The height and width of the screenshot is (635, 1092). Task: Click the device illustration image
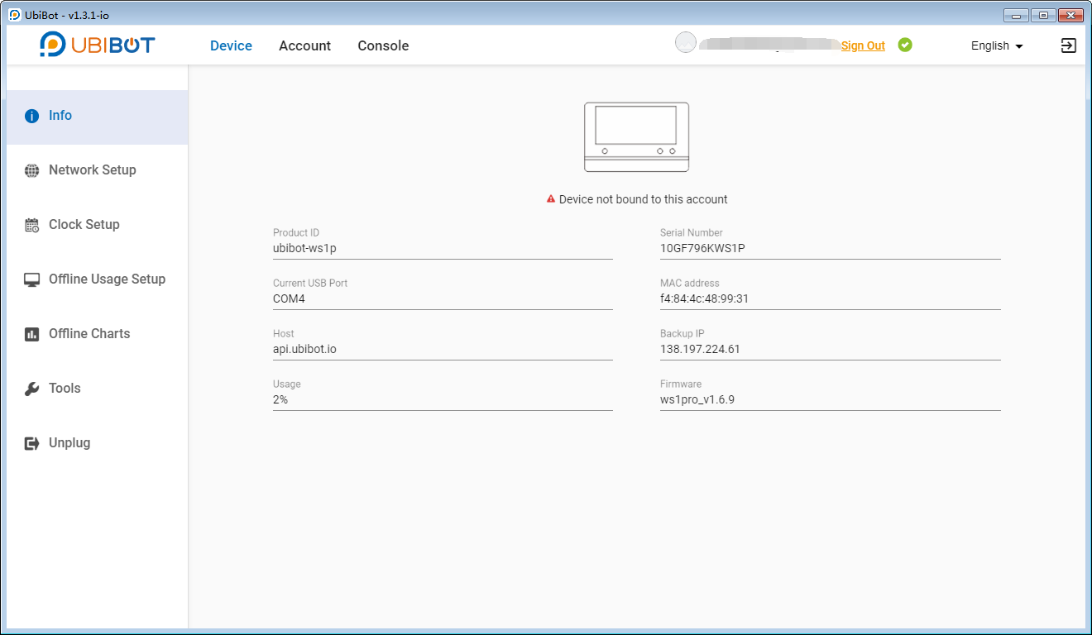636,137
